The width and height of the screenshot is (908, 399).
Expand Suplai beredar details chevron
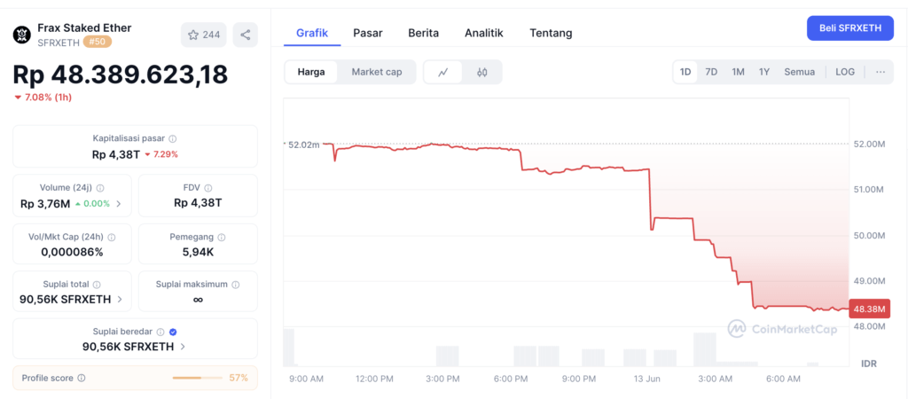[183, 347]
